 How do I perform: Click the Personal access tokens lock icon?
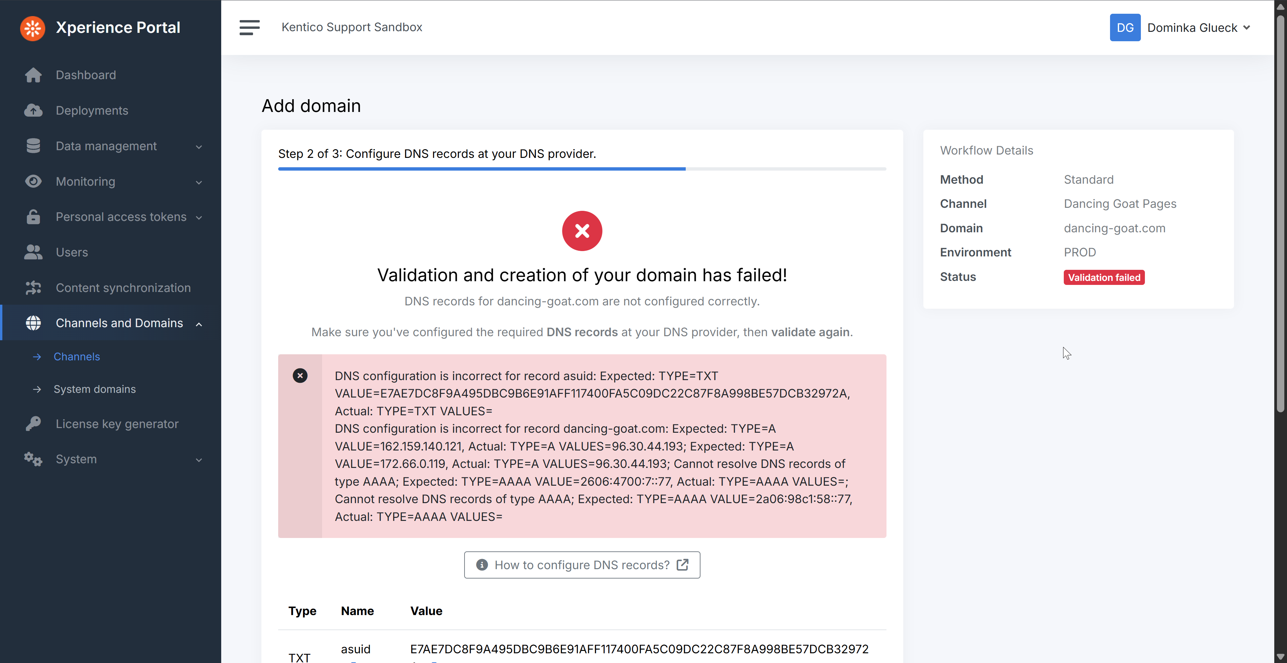pos(34,217)
